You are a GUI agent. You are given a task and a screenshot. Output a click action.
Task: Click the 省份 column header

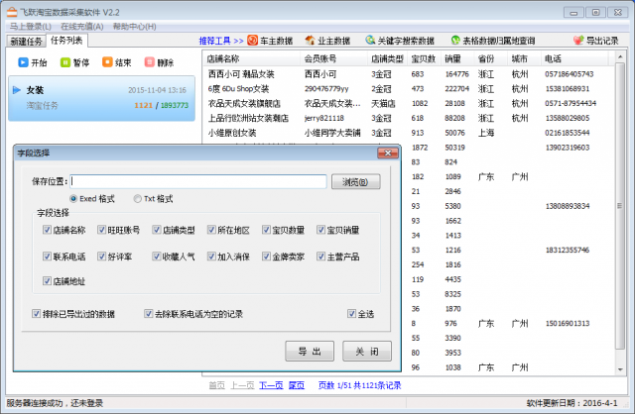pyautogui.click(x=491, y=58)
